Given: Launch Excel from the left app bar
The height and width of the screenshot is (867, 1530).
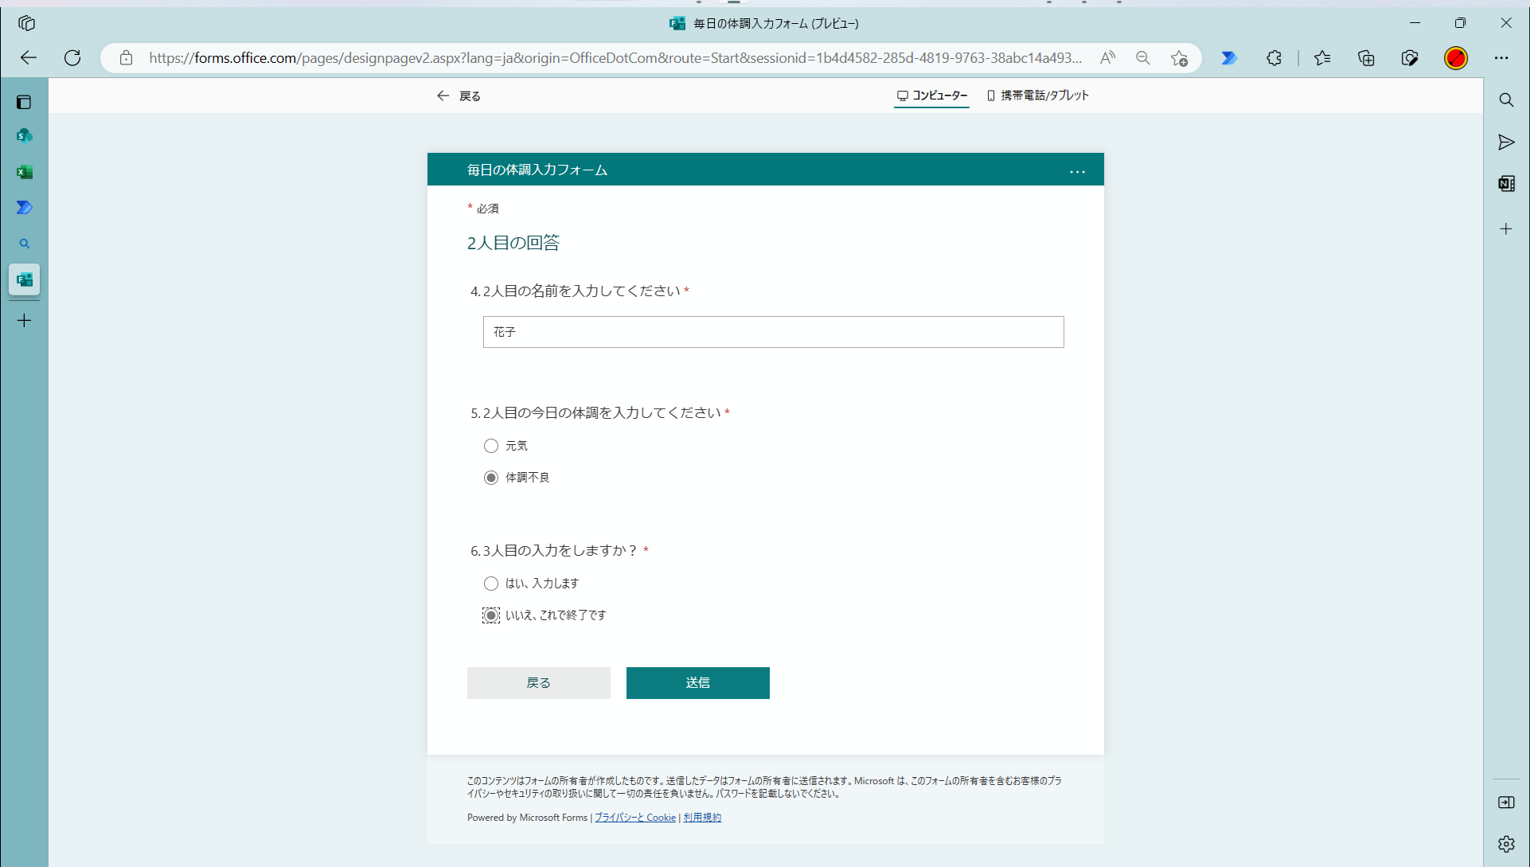Looking at the screenshot, I should pyautogui.click(x=25, y=172).
